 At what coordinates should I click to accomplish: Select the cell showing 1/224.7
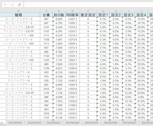pyautogui.click(x=73, y=31)
